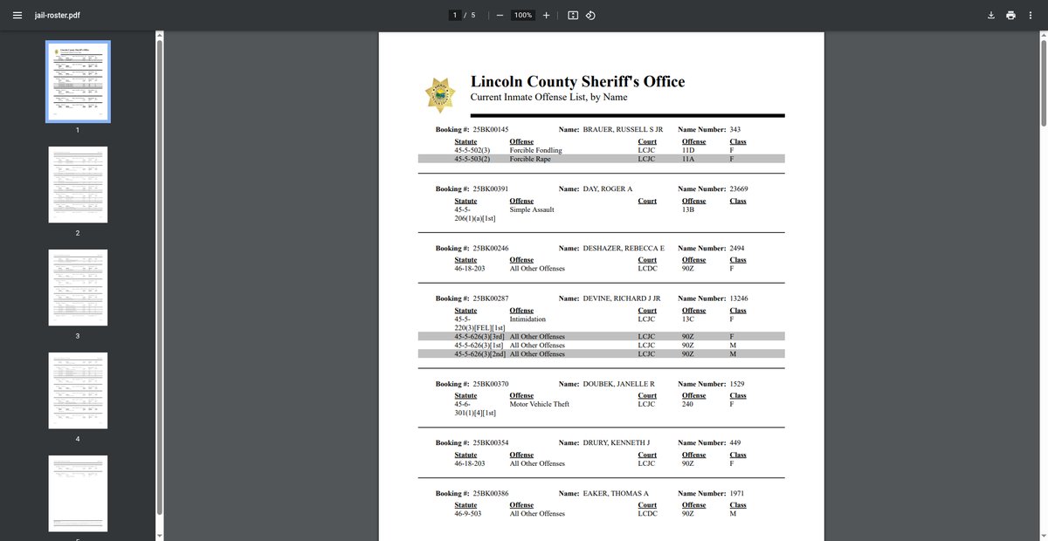Click the zoom in plus button

point(546,16)
